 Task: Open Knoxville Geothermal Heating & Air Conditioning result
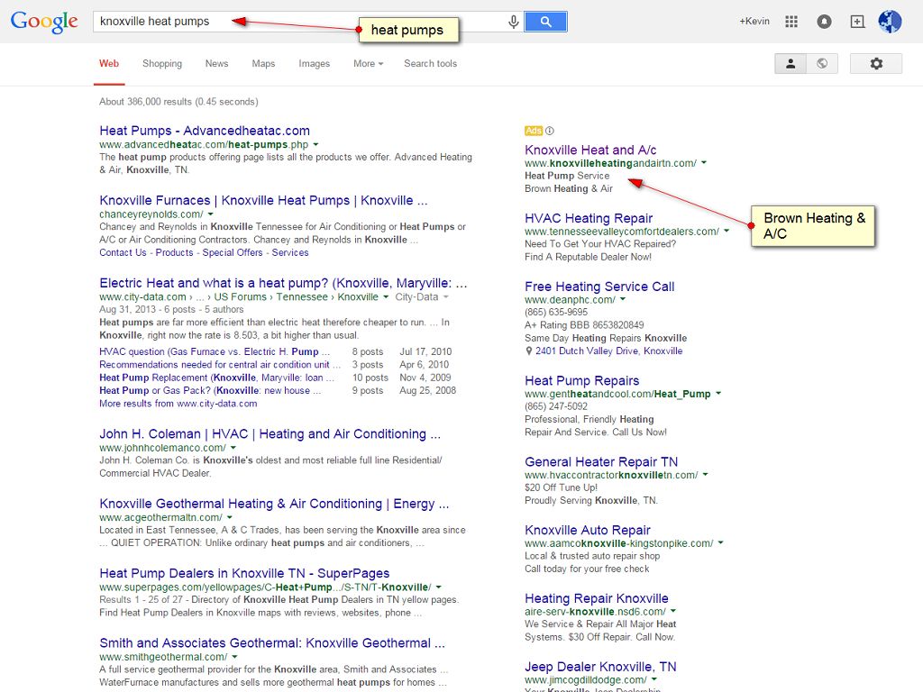[x=274, y=505]
